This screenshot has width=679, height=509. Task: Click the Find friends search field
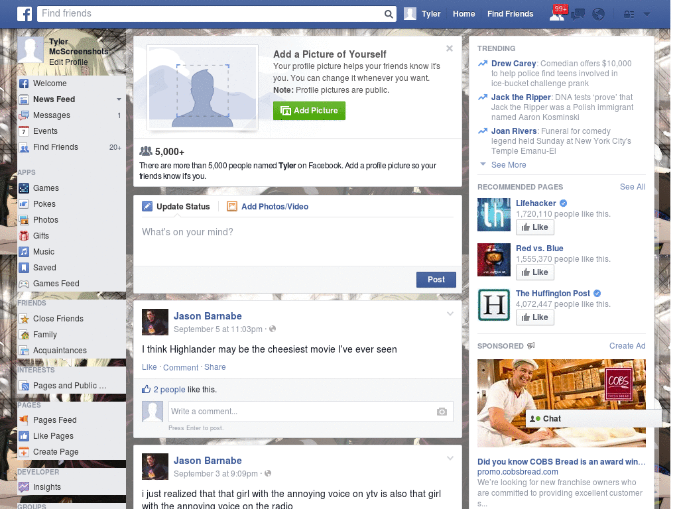coord(210,14)
